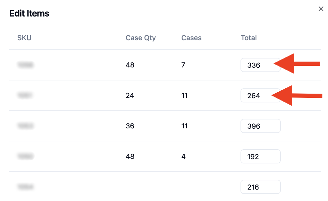The image size is (328, 201).
Task: Select the Cases value 7
Action: click(x=183, y=65)
